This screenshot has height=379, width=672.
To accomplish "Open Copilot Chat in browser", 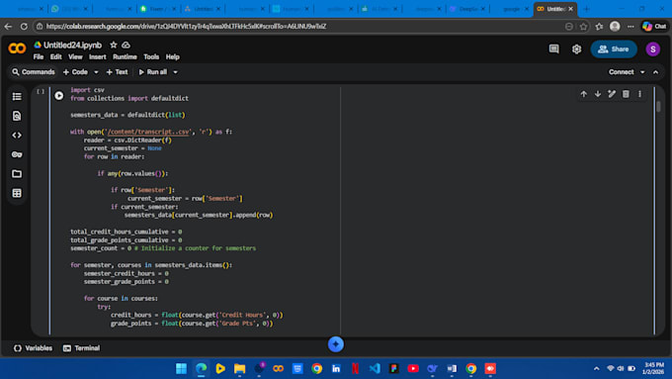I will [654, 26].
